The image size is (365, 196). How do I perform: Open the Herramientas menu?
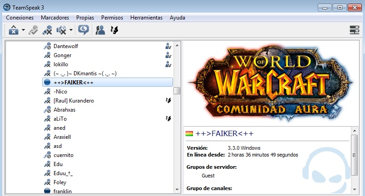coord(147,18)
